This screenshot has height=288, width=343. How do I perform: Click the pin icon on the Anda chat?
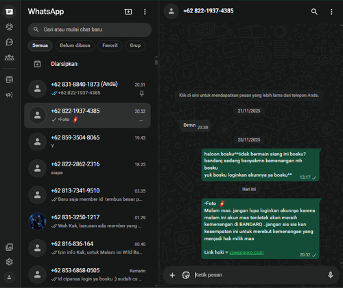(x=142, y=93)
